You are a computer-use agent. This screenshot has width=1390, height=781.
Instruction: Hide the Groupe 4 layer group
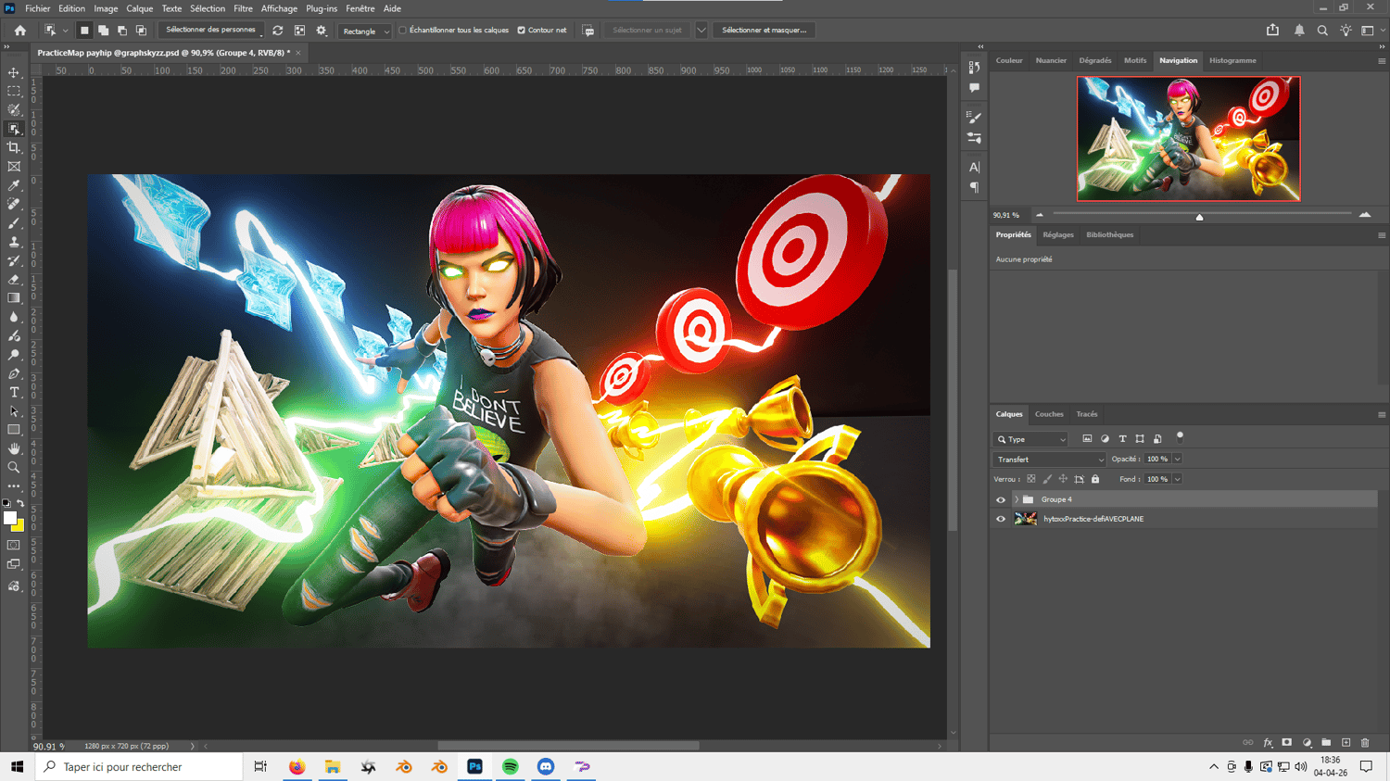click(1001, 499)
